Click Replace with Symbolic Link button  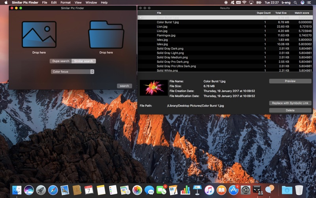[290, 103]
